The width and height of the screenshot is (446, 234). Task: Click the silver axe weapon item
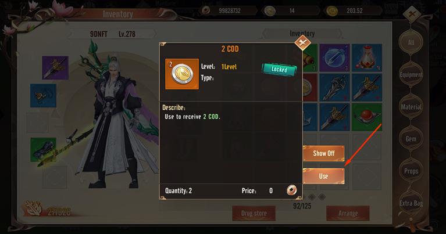pos(334,88)
